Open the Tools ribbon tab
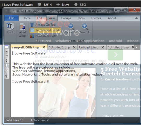Image resolution: width=141 pixels, height=125 pixels. (81, 18)
